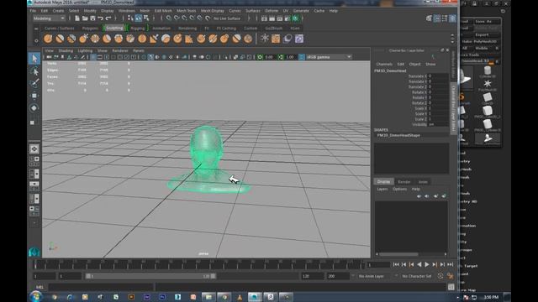Screen dimensions: 538x302
Task: Open the folder icon in the taskbar
Action: click(208, 297)
